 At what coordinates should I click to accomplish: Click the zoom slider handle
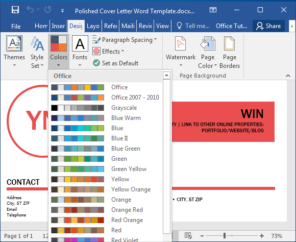(225, 235)
